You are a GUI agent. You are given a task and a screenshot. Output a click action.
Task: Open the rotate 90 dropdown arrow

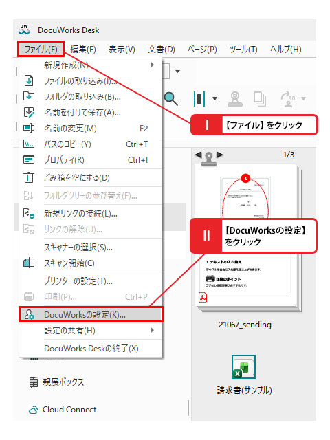point(303,98)
